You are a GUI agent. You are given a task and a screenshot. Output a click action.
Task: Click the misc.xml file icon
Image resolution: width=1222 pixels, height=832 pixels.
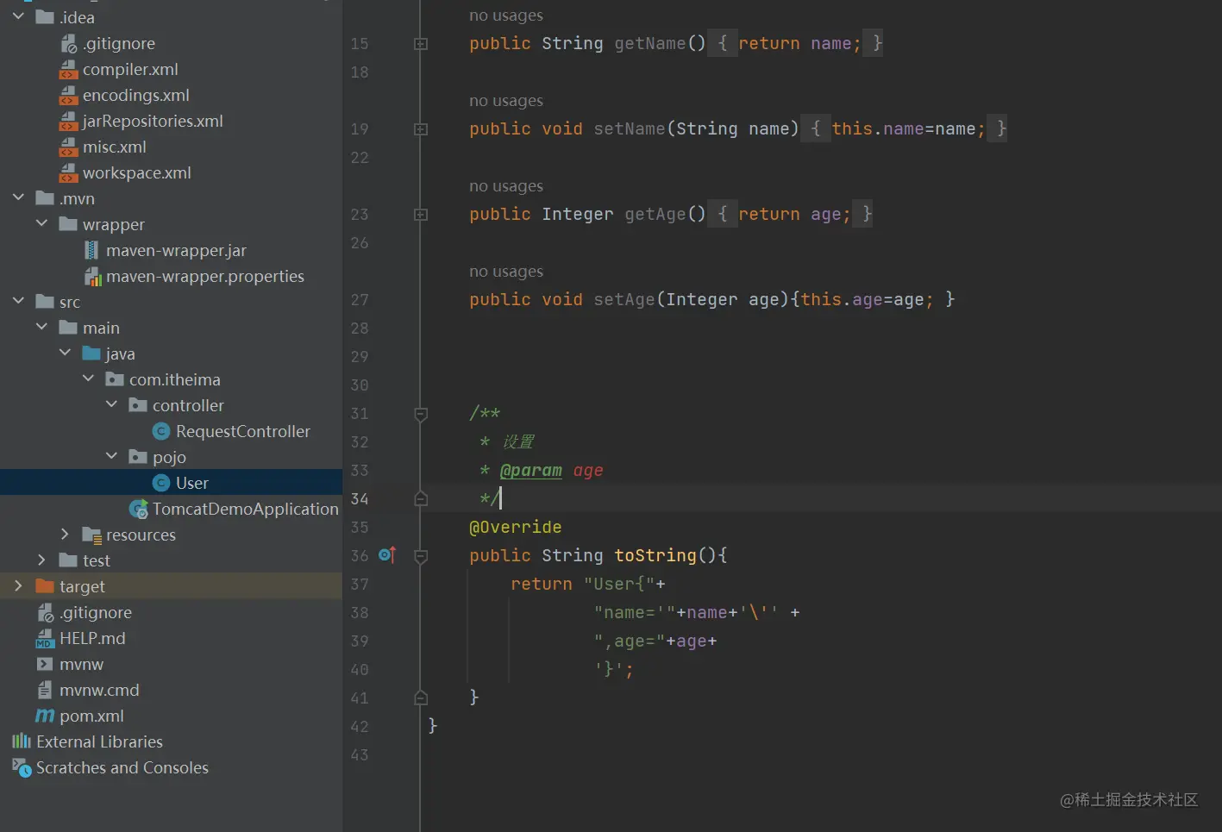pyautogui.click(x=68, y=147)
